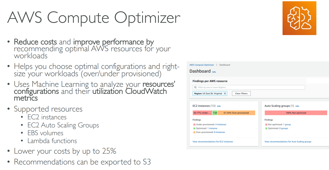
Task: Open the '8 instances' over-provisioned link
Action: tap(220, 132)
